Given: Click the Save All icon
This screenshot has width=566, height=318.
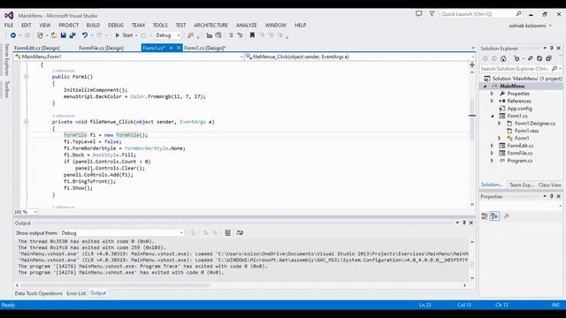Looking at the screenshot, I should pyautogui.click(x=73, y=35).
